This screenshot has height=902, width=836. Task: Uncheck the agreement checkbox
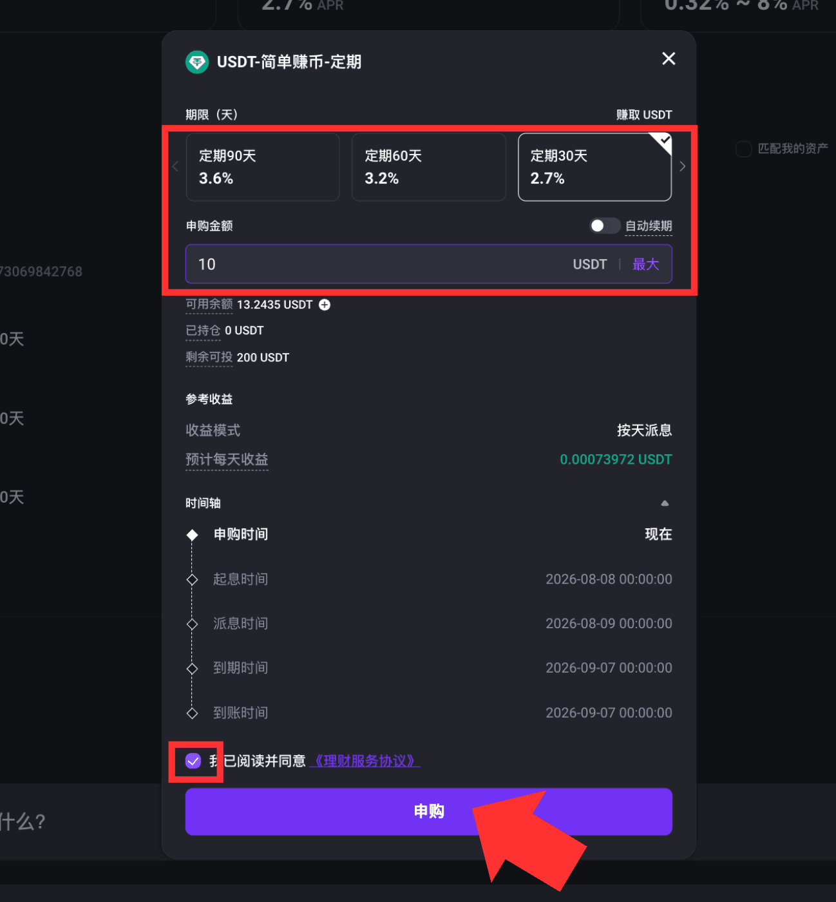tap(193, 761)
